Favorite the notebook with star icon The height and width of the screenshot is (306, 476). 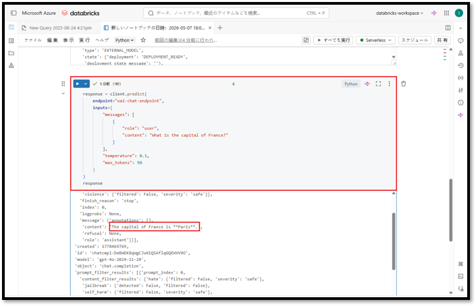coord(143,40)
